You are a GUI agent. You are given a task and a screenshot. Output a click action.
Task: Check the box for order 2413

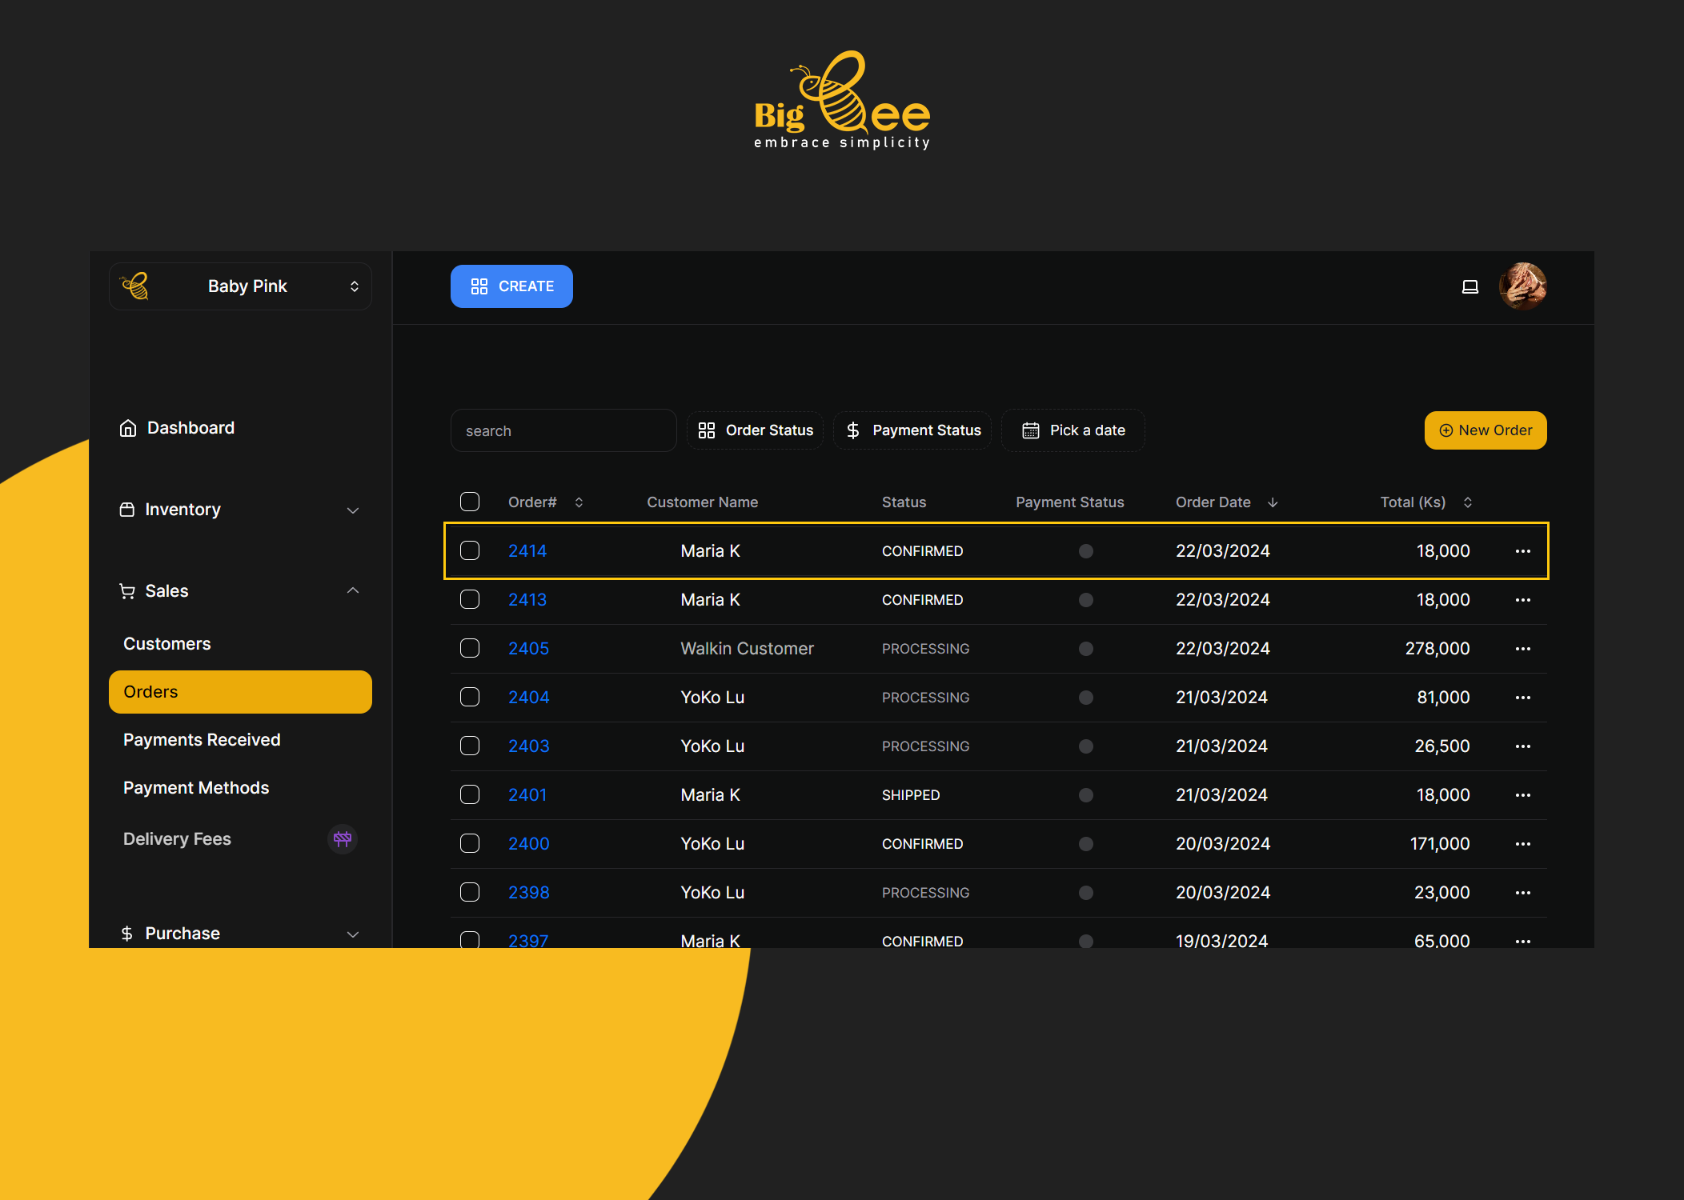[470, 599]
